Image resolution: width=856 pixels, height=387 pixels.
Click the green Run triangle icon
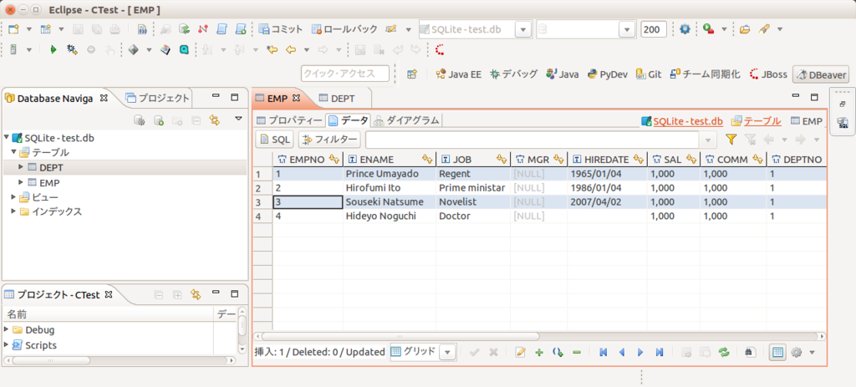(53, 49)
